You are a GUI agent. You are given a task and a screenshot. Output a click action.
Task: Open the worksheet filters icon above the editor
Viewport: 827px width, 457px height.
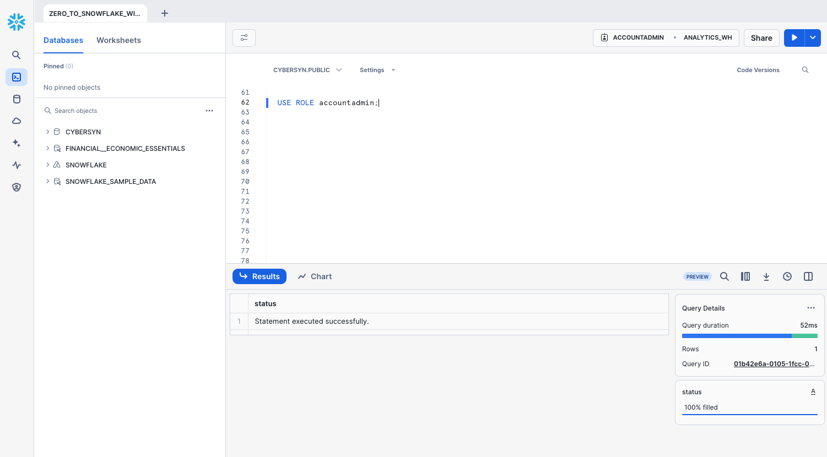[x=244, y=38]
